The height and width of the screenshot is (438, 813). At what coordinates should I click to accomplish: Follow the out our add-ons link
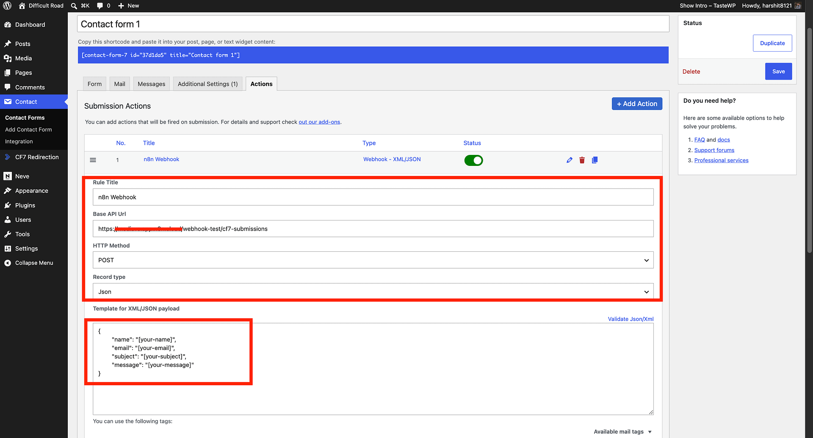319,122
